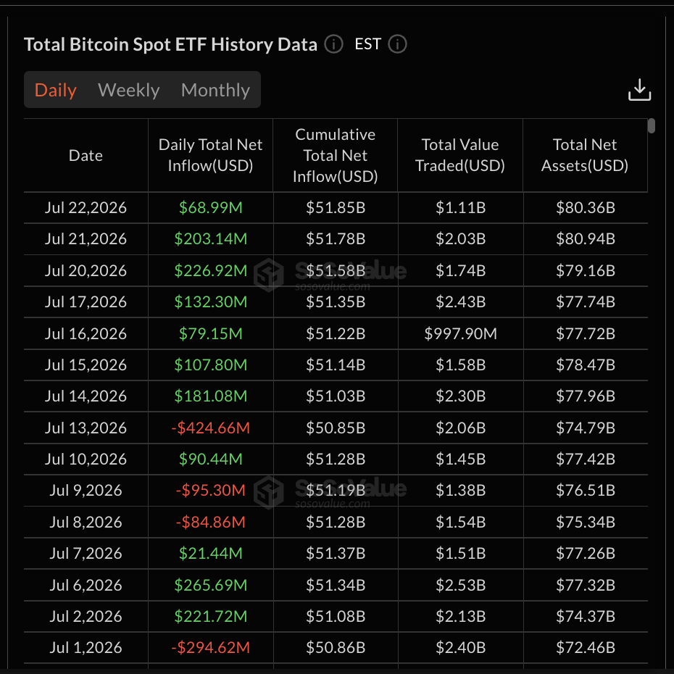
Task: Click the $997.90M traded value cell
Action: point(460,333)
